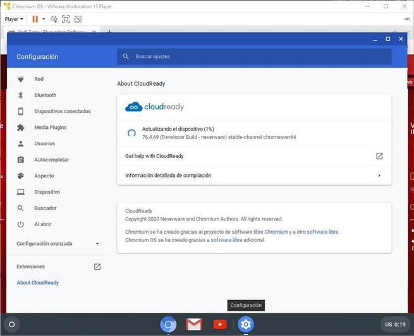
Task: Click VMware send Ctrl+Alt+Del icon
Action: coord(54,19)
